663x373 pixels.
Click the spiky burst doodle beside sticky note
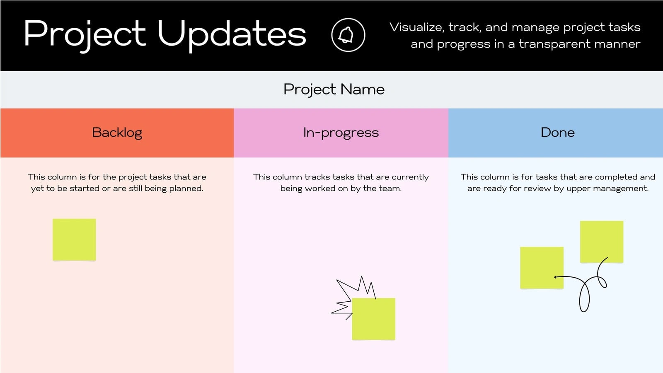point(352,296)
